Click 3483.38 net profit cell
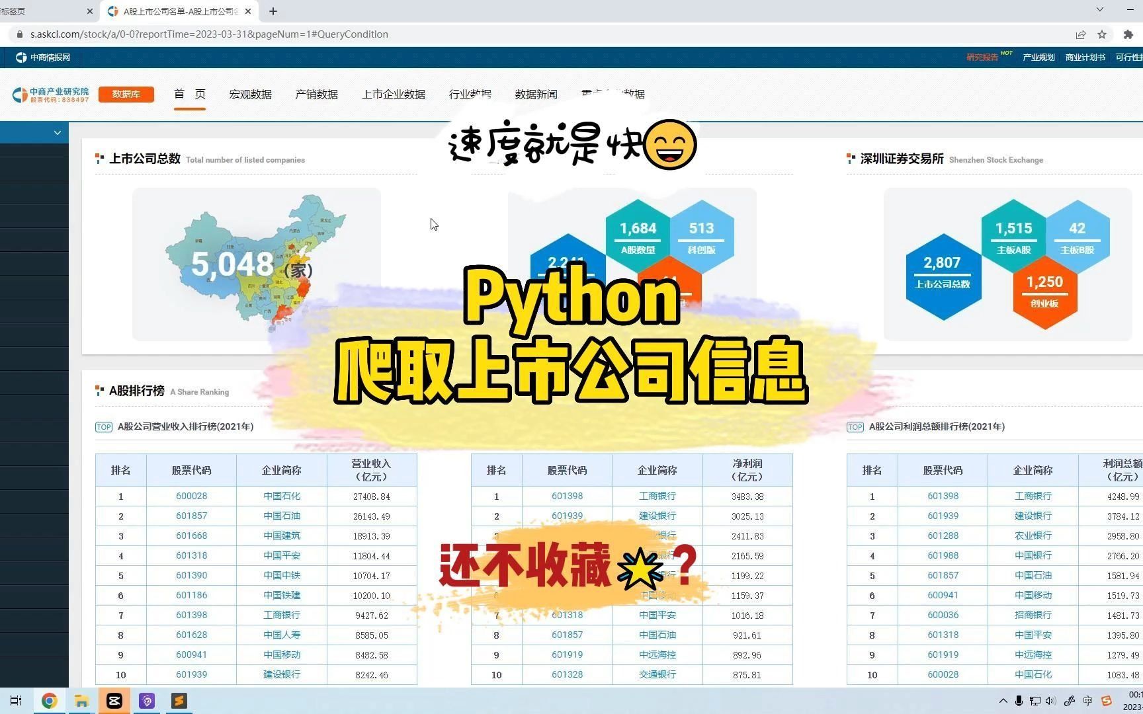 tap(747, 496)
